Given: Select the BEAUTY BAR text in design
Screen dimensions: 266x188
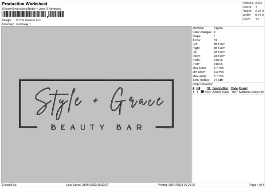Looking at the screenshot, I should pyautogui.click(x=97, y=127).
